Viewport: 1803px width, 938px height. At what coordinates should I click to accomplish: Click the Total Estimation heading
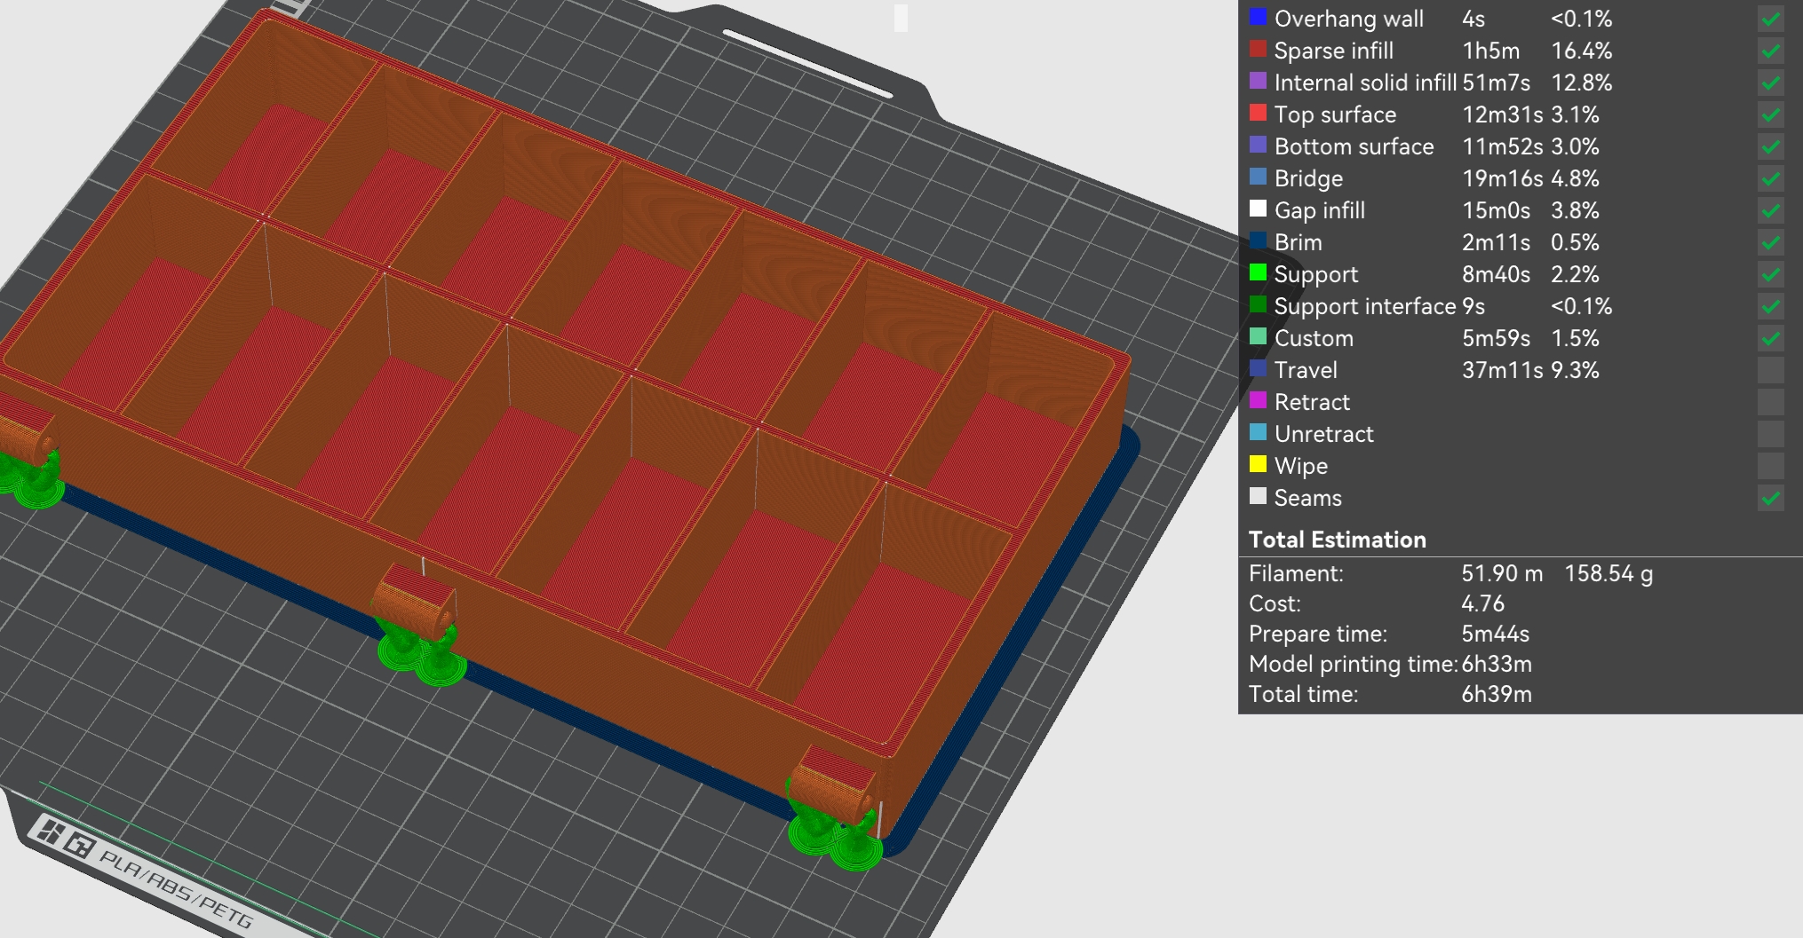(1338, 540)
